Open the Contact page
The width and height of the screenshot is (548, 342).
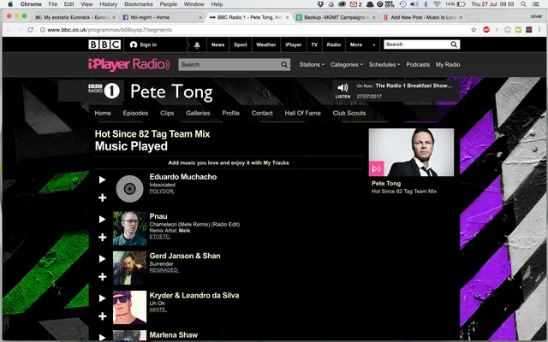(262, 113)
